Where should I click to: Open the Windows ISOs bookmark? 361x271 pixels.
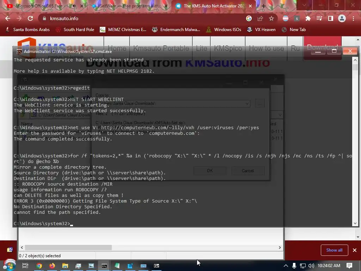[224, 30]
